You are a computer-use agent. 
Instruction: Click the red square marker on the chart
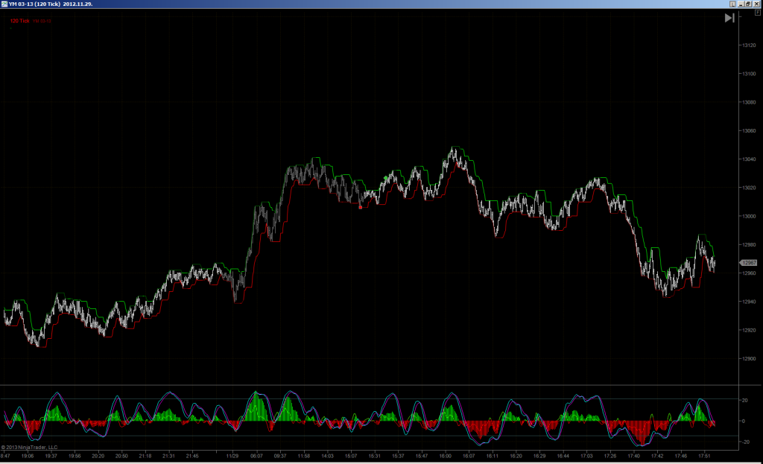click(360, 207)
